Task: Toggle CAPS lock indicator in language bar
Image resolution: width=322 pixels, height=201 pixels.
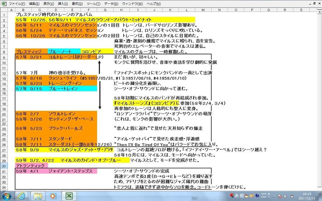Action: pyautogui.click(x=264, y=194)
